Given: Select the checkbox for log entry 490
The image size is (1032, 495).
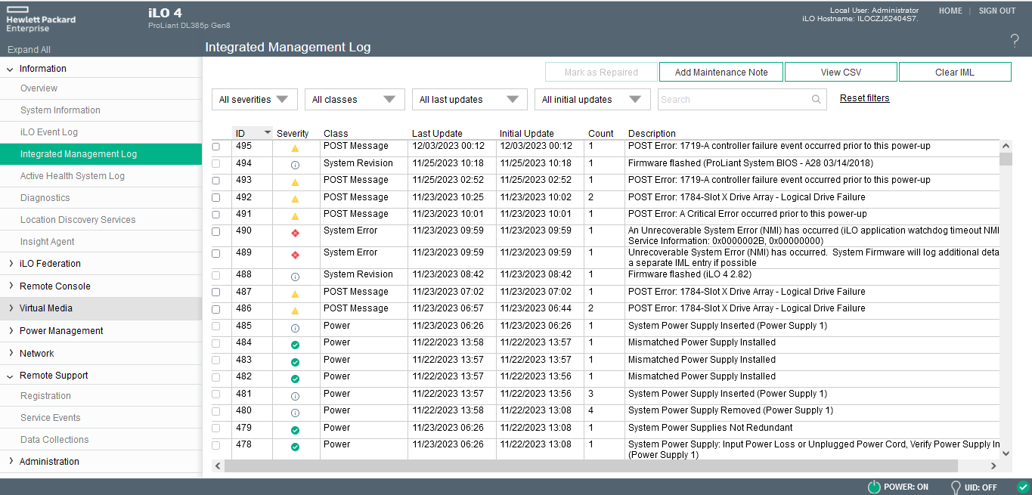Looking at the screenshot, I should [216, 231].
